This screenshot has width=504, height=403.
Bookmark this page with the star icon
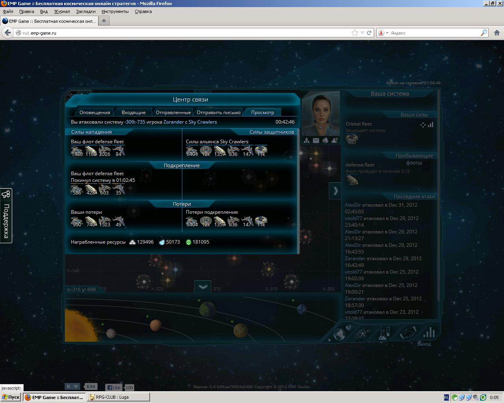tap(354, 33)
